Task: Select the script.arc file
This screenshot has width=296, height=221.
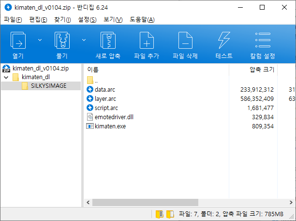Action: click(106, 108)
